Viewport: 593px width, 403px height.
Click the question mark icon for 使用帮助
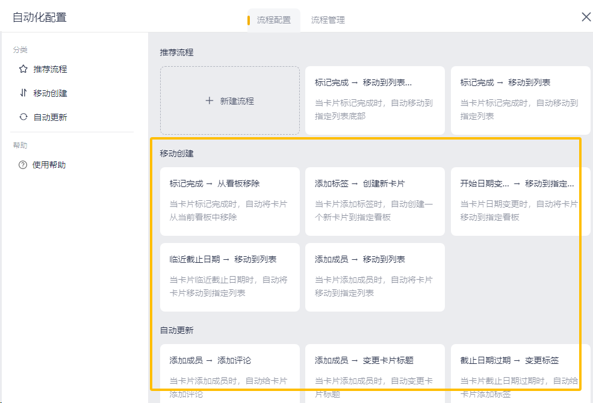(x=23, y=165)
